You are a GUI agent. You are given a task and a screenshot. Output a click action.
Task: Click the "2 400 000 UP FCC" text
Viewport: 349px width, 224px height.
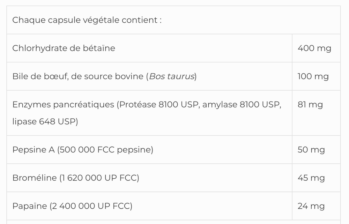pyautogui.click(x=91, y=206)
